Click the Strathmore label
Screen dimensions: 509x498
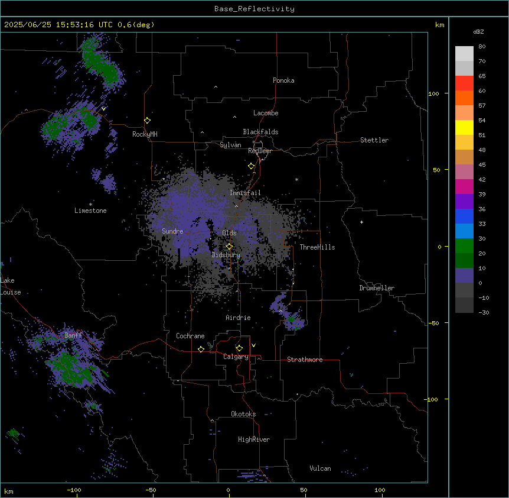tap(305, 360)
